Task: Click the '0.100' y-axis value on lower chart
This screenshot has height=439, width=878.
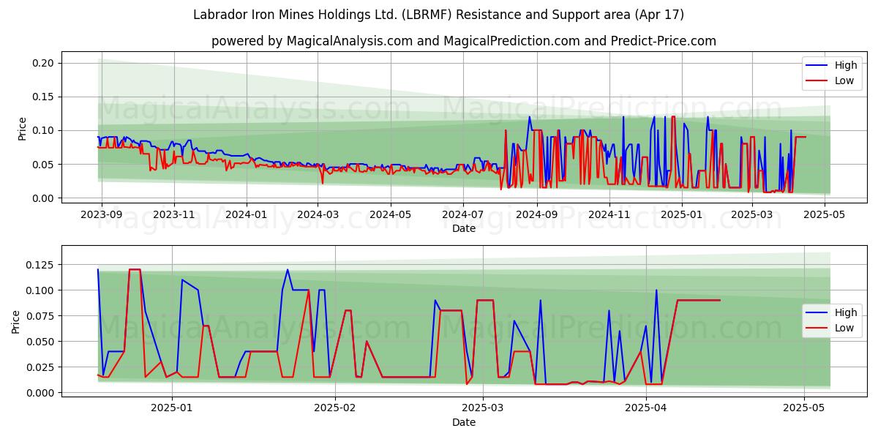Action: pos(40,290)
